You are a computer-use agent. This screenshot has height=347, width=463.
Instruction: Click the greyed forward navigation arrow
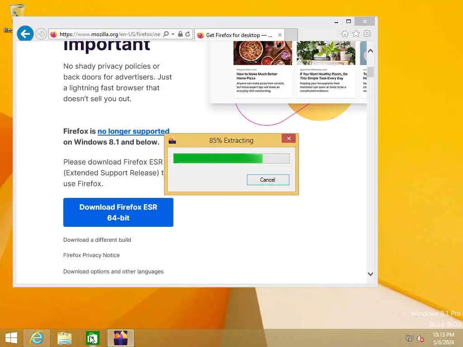coord(41,34)
